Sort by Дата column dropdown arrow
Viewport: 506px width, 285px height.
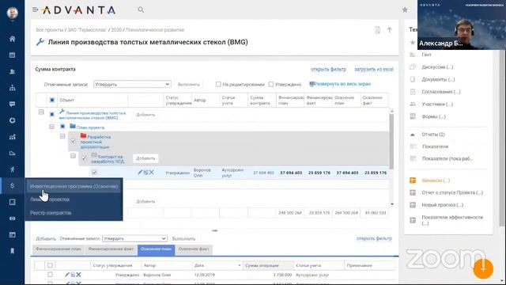point(239,266)
